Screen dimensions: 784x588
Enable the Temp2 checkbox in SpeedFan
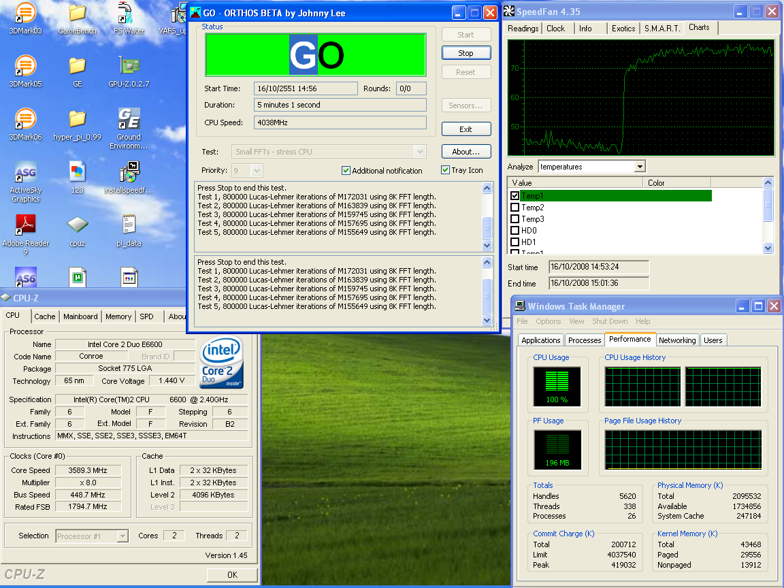coord(515,208)
